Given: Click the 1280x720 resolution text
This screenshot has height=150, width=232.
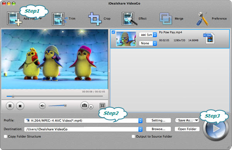Looking at the screenshot, I should 179,40.
